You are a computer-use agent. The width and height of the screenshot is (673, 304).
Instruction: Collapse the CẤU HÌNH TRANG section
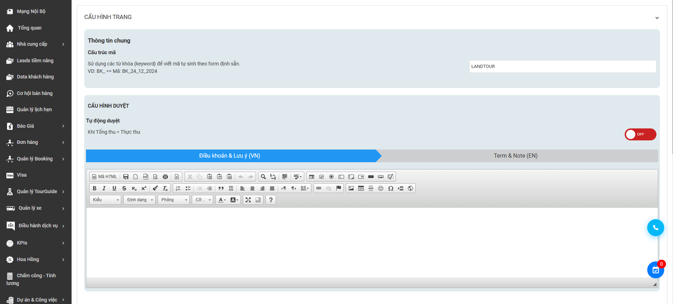[657, 18]
